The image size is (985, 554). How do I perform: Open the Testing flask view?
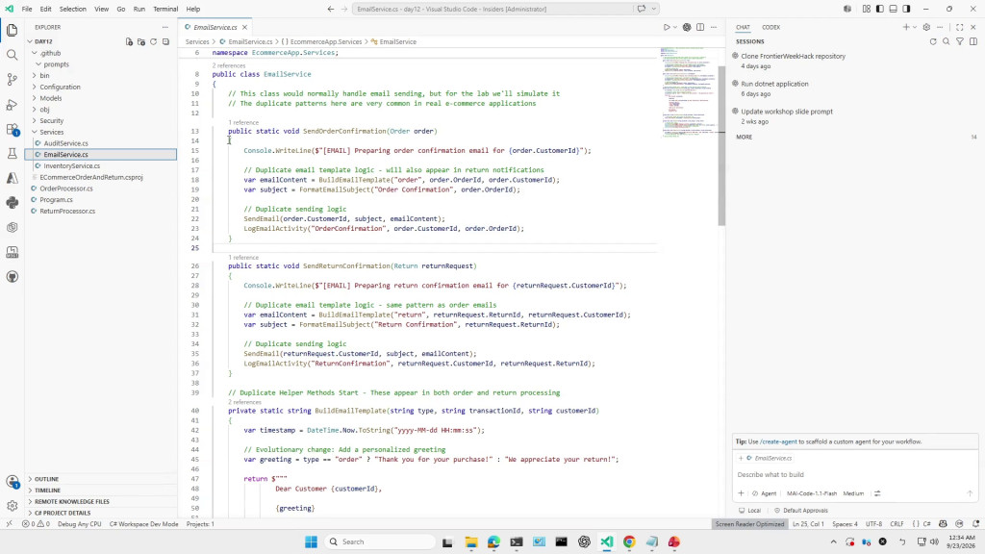(x=12, y=153)
